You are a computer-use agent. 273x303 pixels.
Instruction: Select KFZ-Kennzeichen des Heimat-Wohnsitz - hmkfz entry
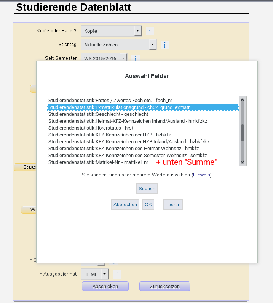click(x=143, y=148)
